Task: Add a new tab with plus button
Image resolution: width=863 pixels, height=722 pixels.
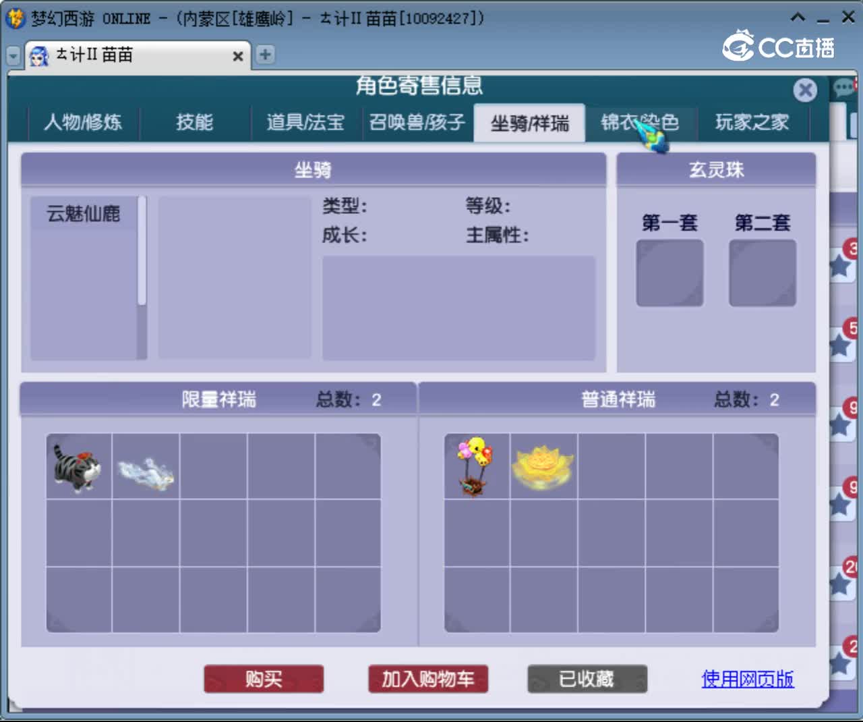Action: [266, 55]
